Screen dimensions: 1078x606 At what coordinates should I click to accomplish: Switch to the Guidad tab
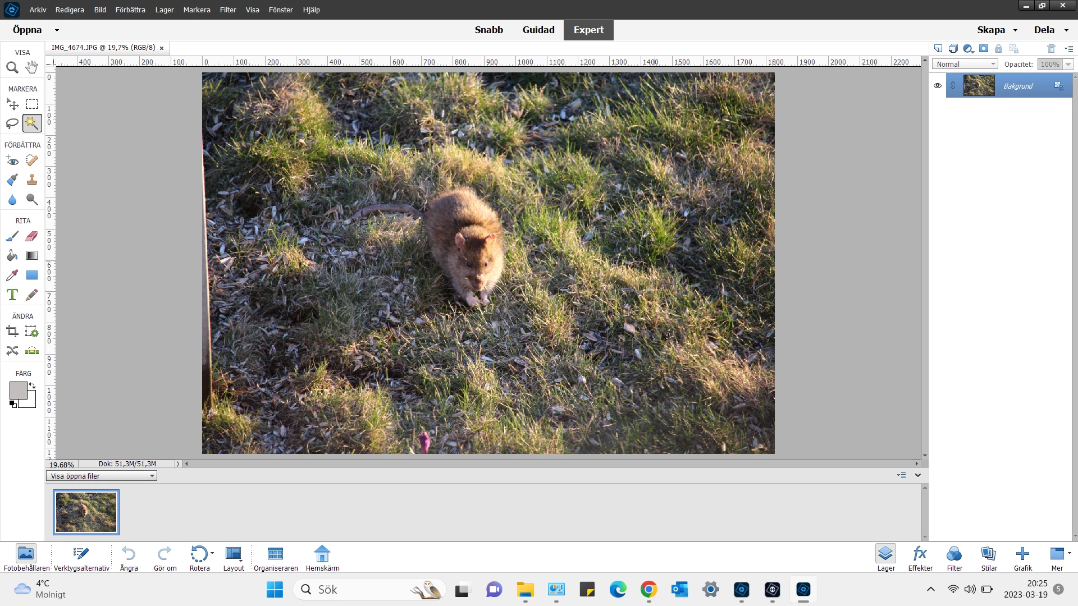[x=538, y=30]
